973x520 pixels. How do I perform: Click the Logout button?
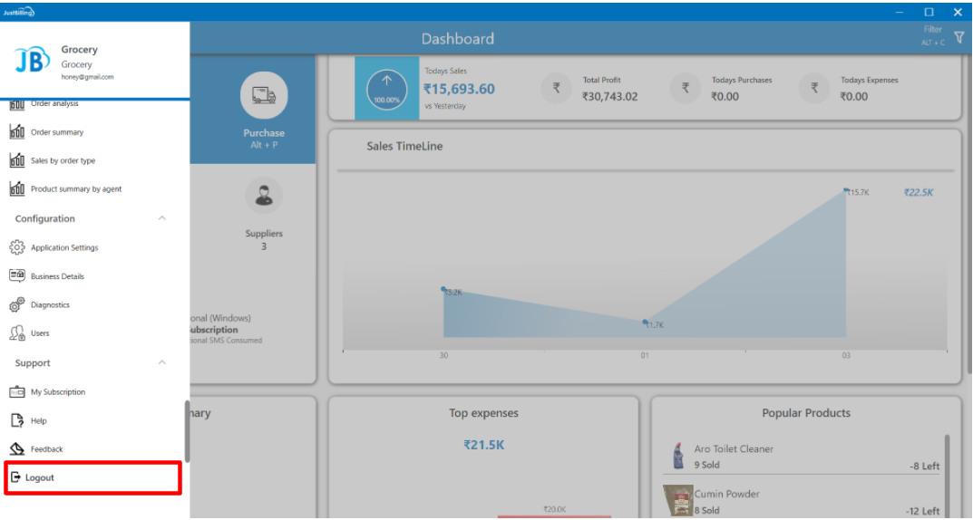tap(39, 477)
